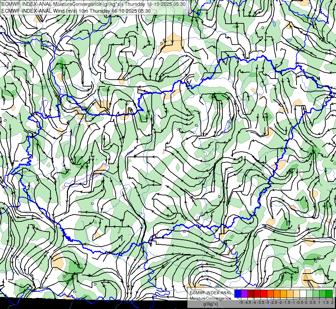Select the white swatch between -0.5 and 0

[303, 294]
